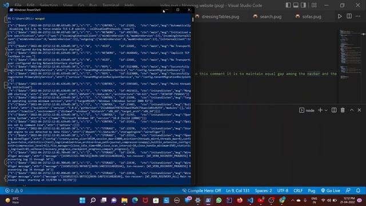Show hidden system tray icons chevron

[292, 200]
